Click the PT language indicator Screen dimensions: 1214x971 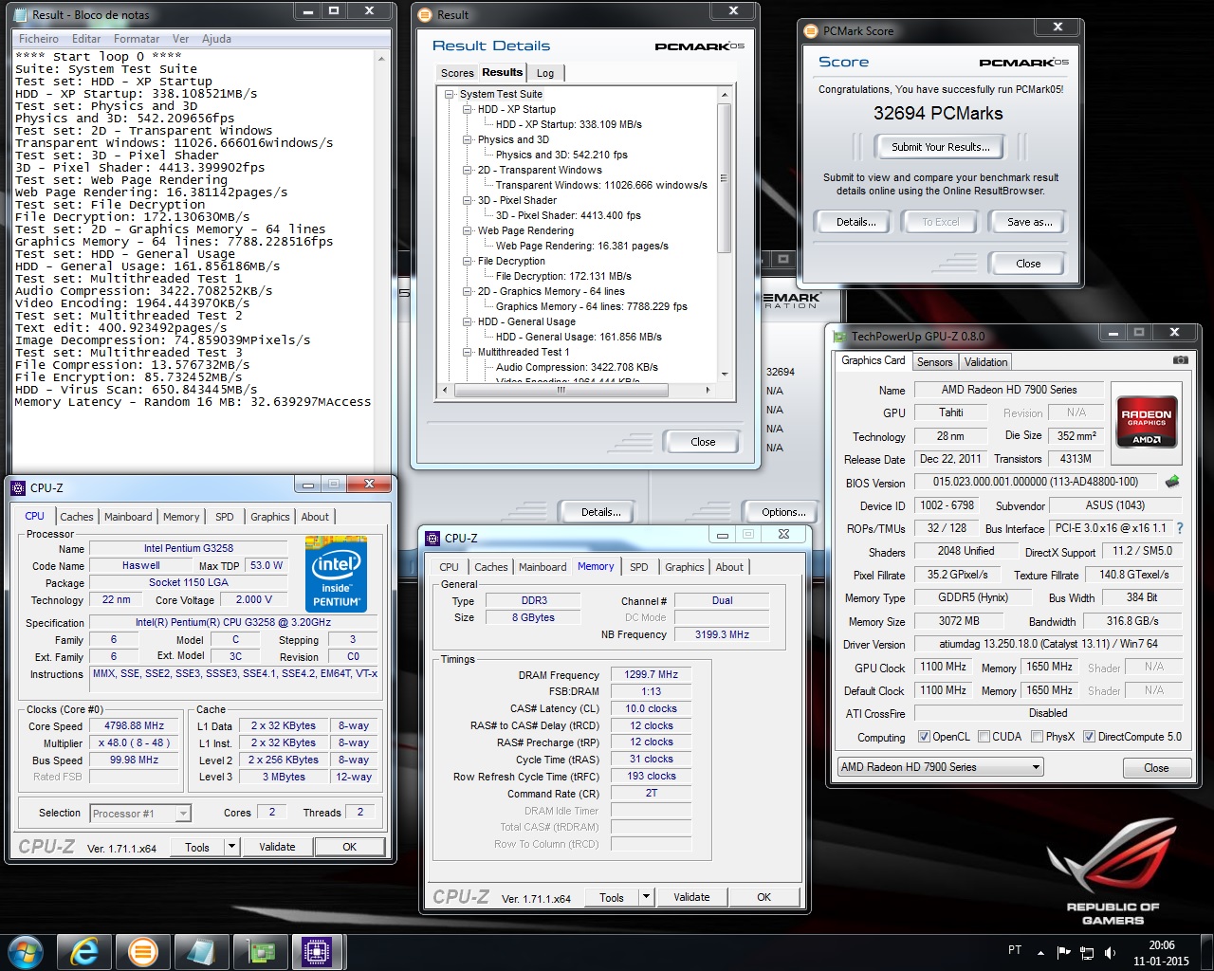click(x=1015, y=950)
